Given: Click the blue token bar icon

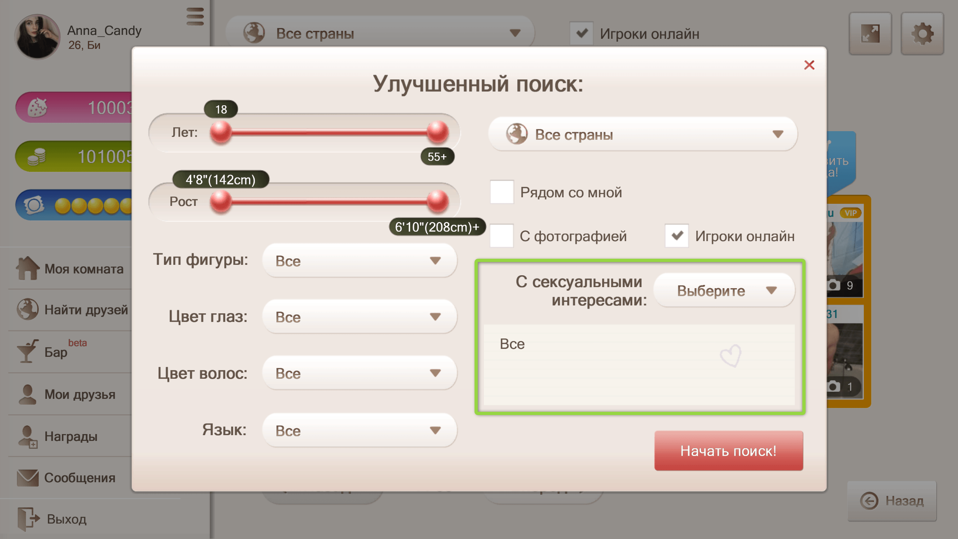Looking at the screenshot, I should point(34,205).
